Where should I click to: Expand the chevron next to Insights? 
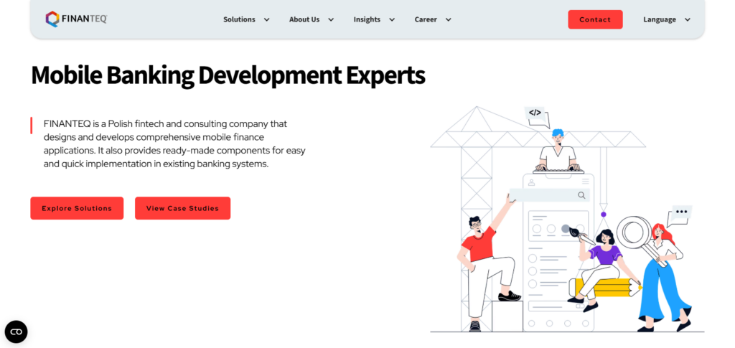392,19
